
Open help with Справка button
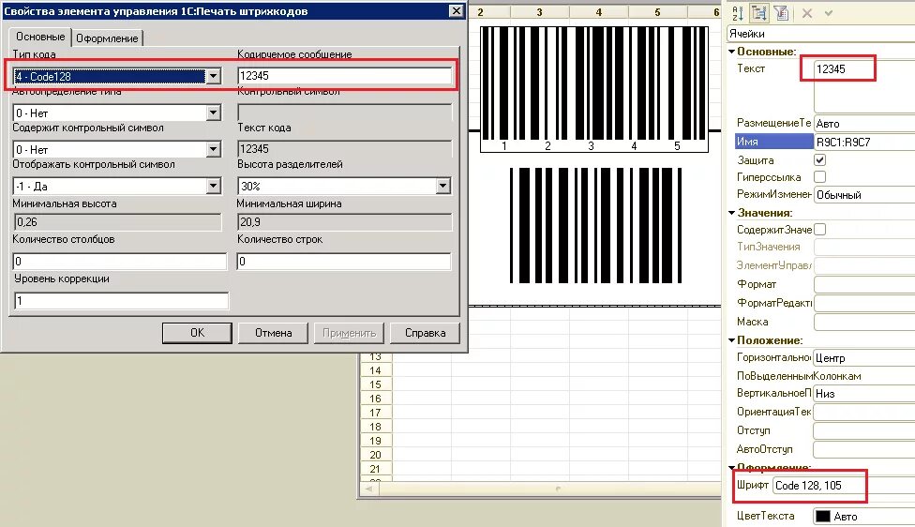(425, 333)
